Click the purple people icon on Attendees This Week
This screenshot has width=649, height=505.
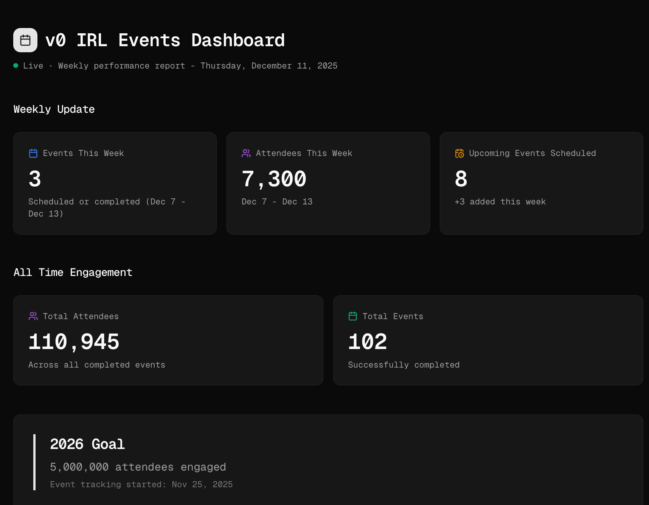[x=246, y=153]
